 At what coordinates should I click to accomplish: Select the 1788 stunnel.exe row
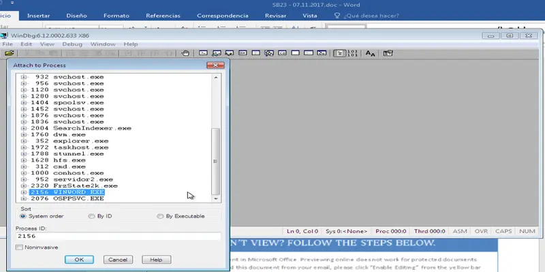pyautogui.click(x=67, y=154)
